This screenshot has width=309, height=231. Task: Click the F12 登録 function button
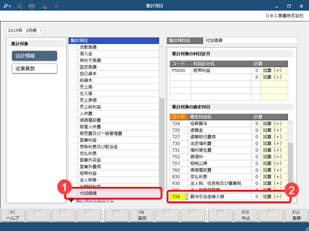pos(296,215)
